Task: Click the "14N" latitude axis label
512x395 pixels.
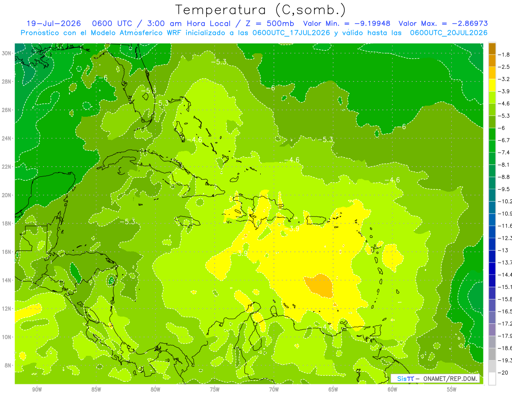Action: point(7,280)
